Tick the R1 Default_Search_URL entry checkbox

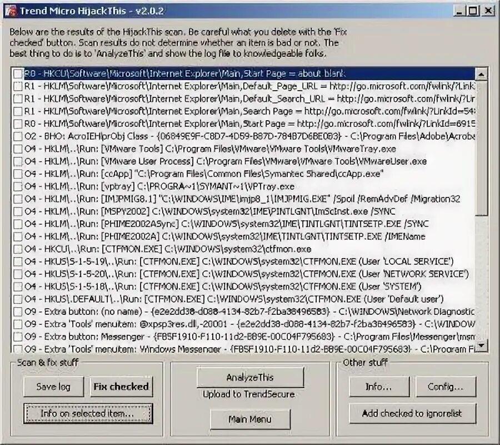[18, 98]
